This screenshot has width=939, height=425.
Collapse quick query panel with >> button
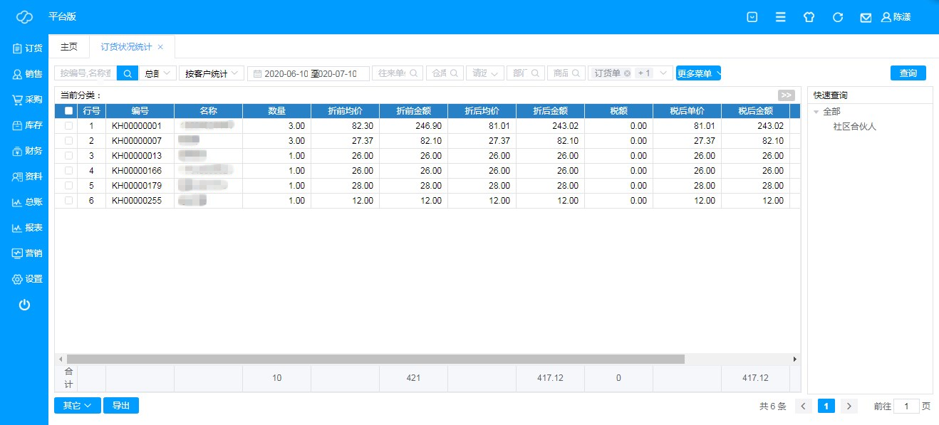click(786, 95)
